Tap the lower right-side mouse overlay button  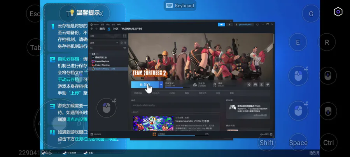[298, 111]
